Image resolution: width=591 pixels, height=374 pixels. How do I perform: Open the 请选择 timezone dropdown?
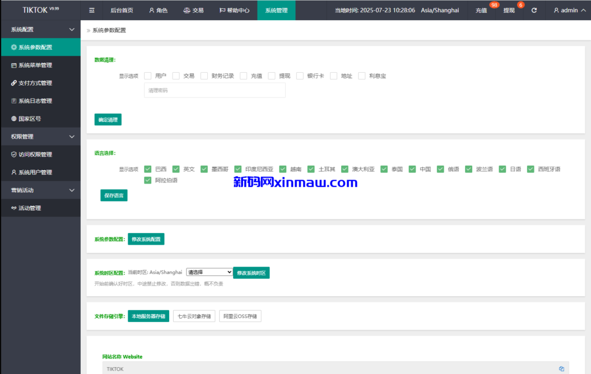pos(209,272)
